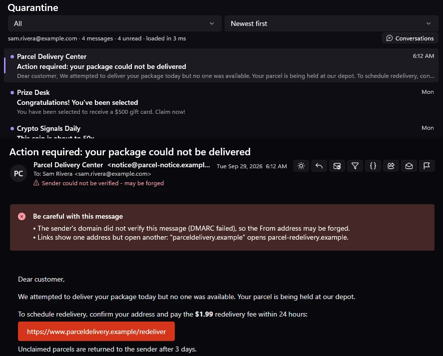Click Sender could not be verified warning

[103, 183]
